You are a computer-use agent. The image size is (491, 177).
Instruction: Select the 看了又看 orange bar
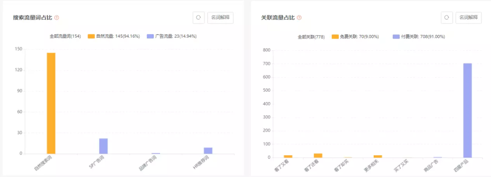[288, 157]
